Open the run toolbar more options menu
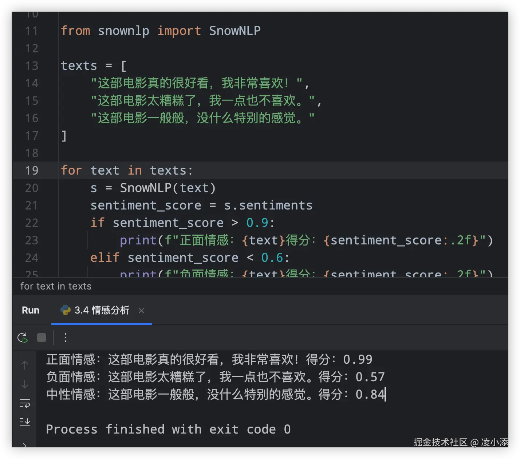 pos(66,338)
